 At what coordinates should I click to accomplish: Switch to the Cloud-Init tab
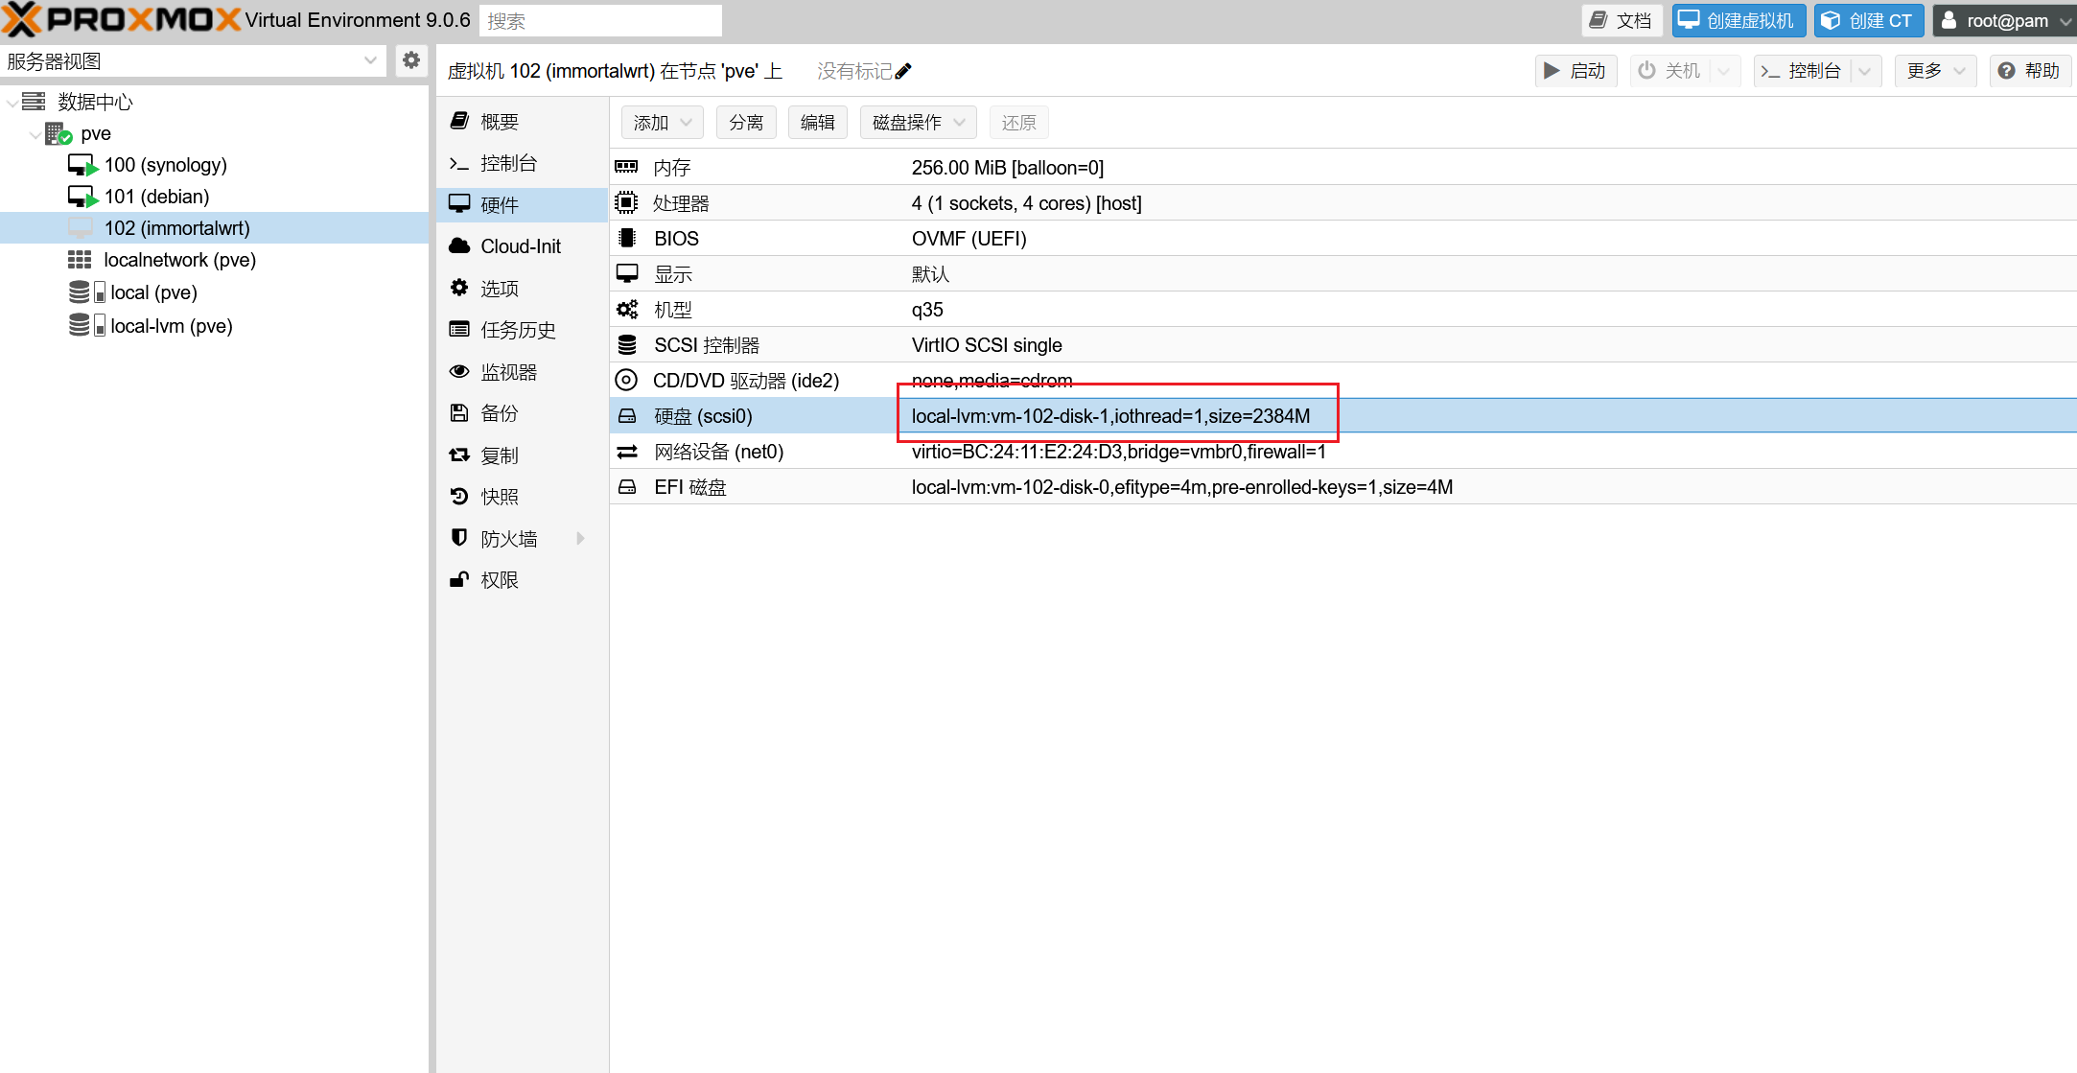[x=522, y=246]
